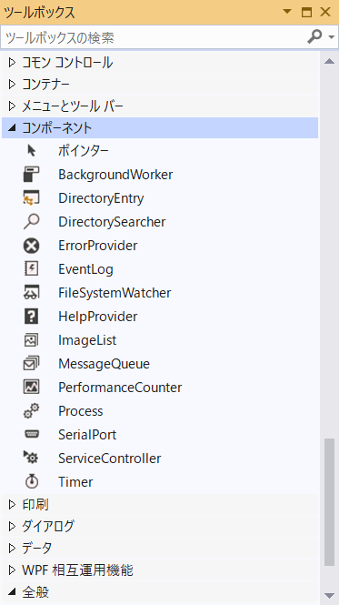Click the PerformanceCounter chart icon
This screenshot has height=605, width=339.
(31, 387)
